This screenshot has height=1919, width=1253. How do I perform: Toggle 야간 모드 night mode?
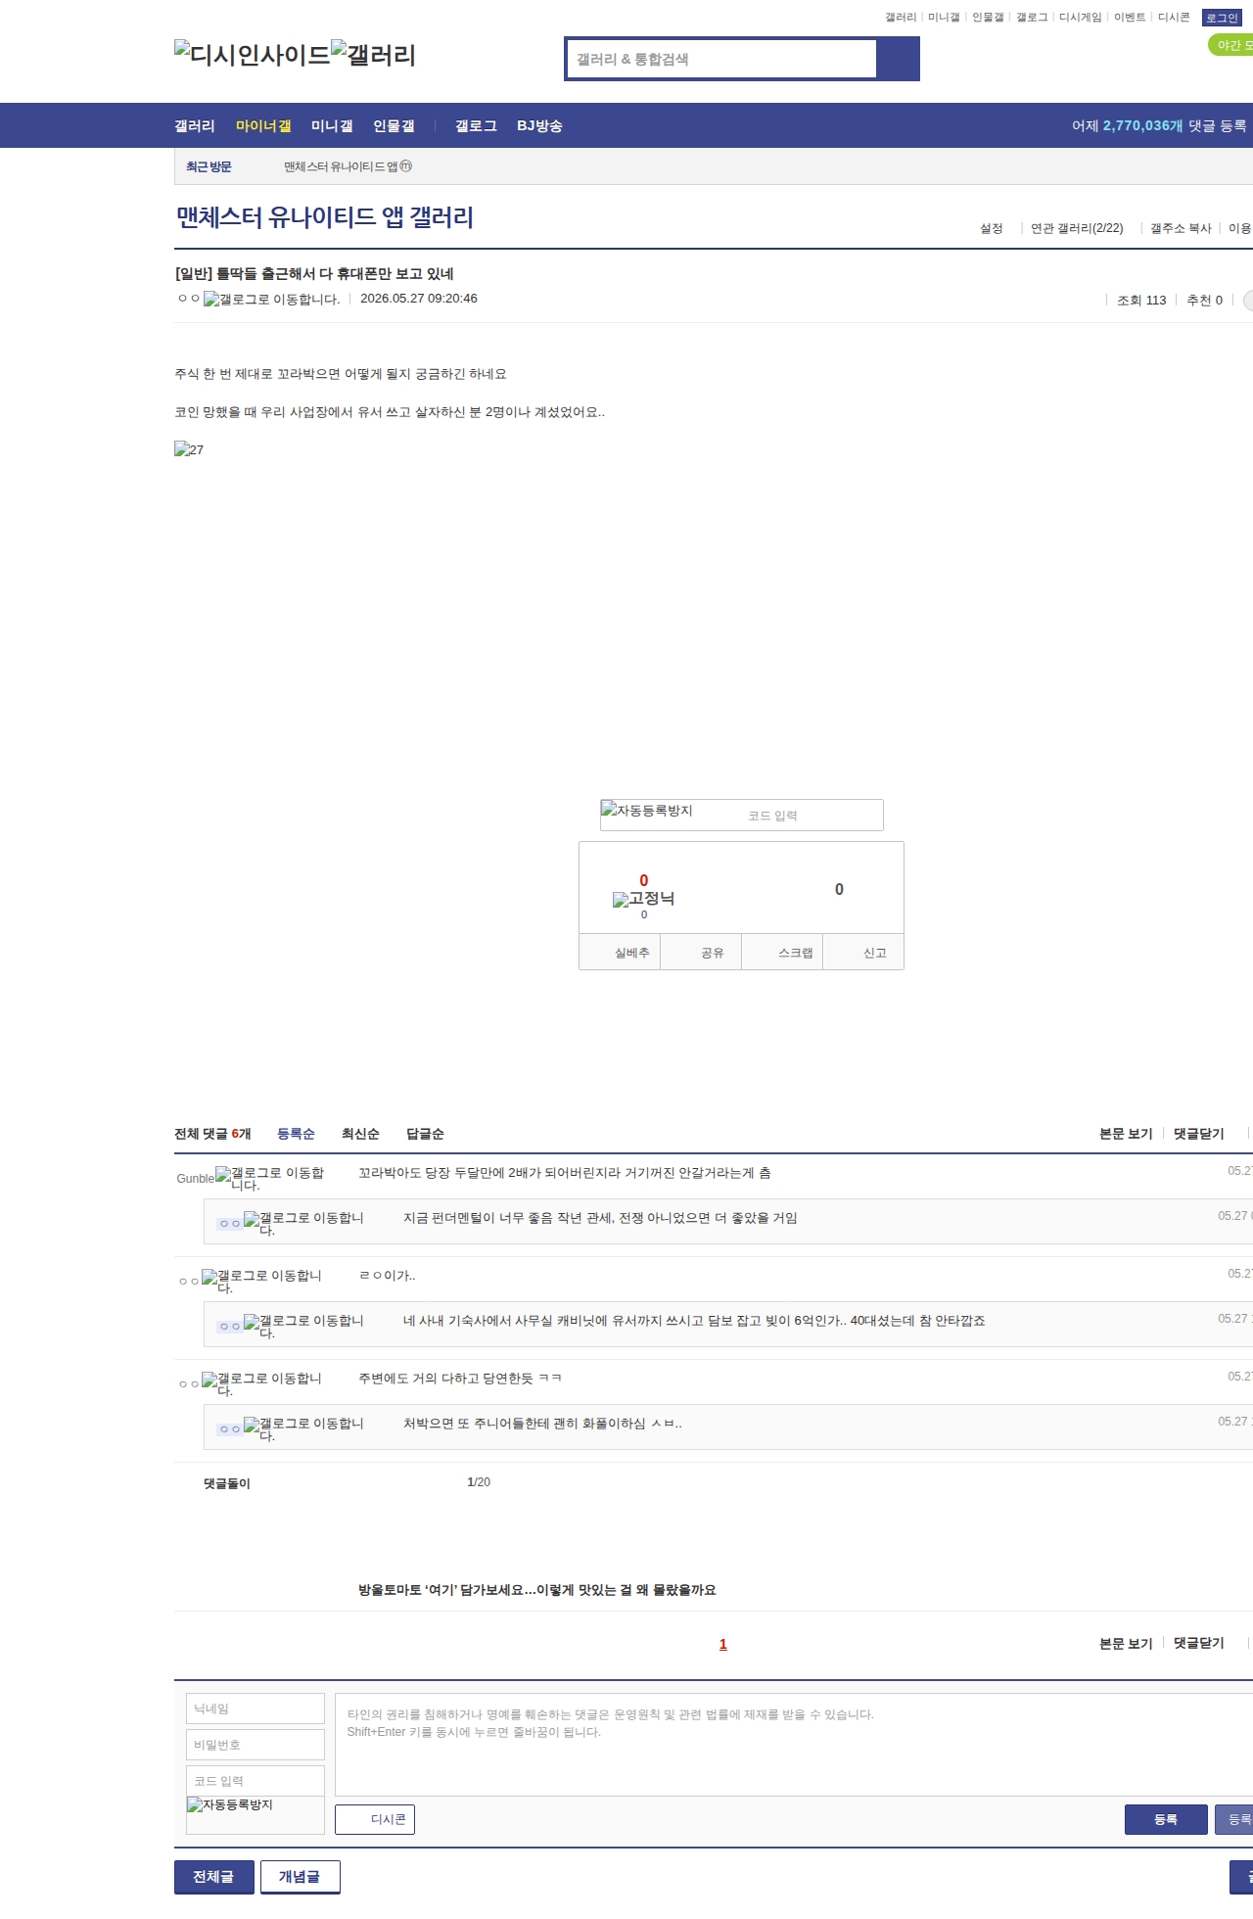coord(1231,45)
